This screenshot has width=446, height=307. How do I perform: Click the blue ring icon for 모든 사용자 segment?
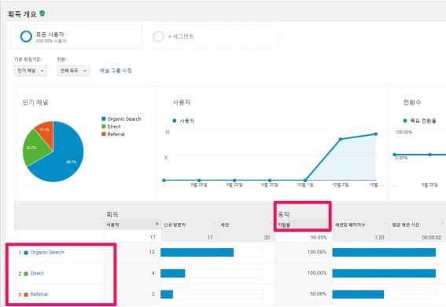[x=26, y=37]
